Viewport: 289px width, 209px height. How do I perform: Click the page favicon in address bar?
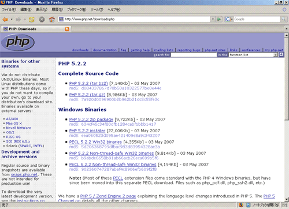click(61, 19)
